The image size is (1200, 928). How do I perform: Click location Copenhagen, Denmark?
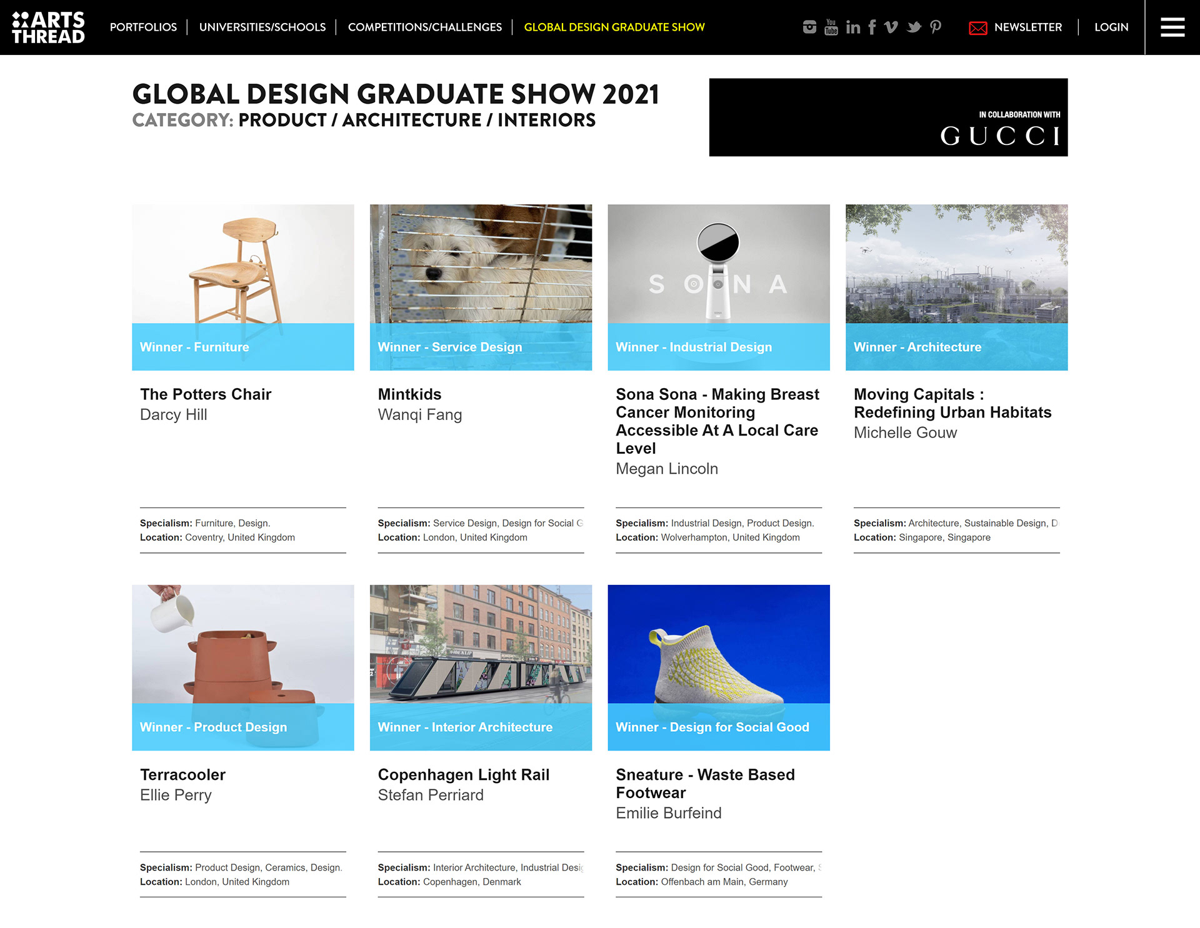click(x=472, y=882)
